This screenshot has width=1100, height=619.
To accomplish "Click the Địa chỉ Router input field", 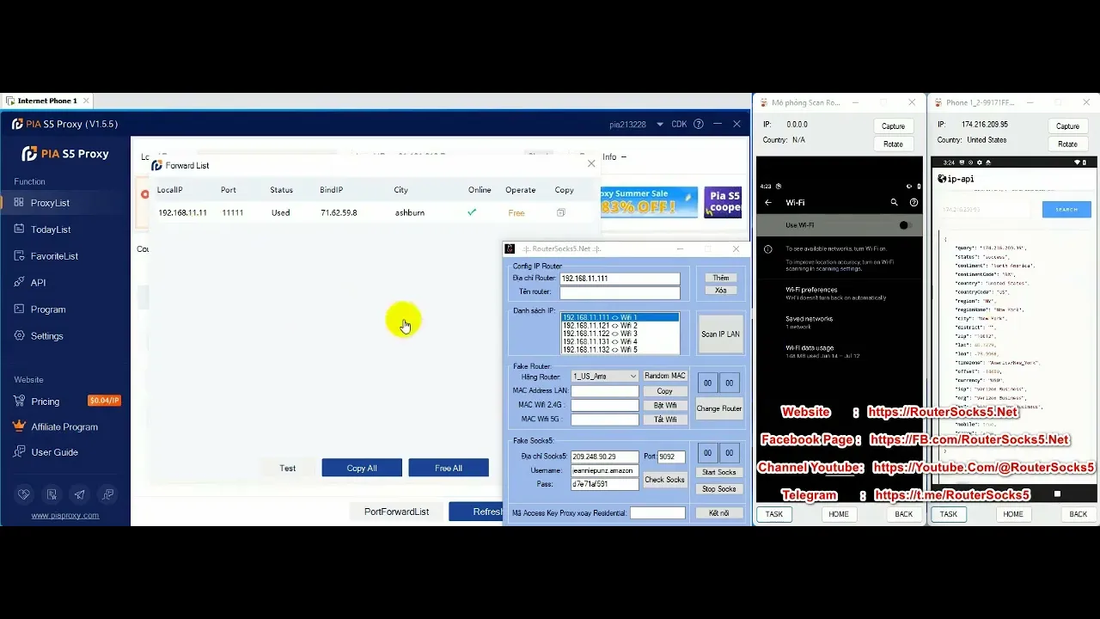I will click(620, 279).
